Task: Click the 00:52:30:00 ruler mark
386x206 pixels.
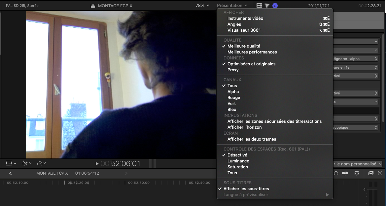Action: 139,183
